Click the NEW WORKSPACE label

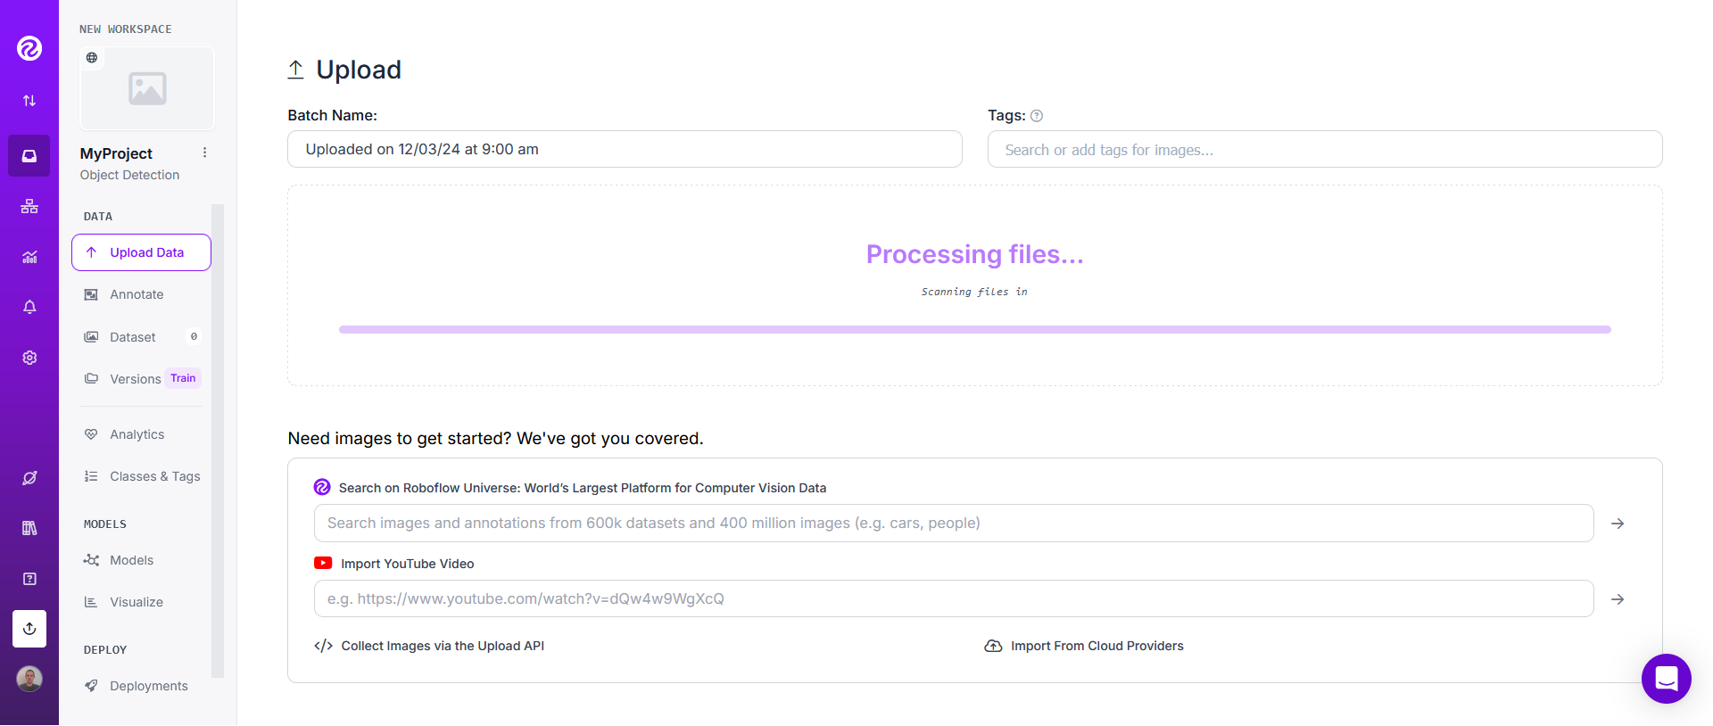pos(126,29)
